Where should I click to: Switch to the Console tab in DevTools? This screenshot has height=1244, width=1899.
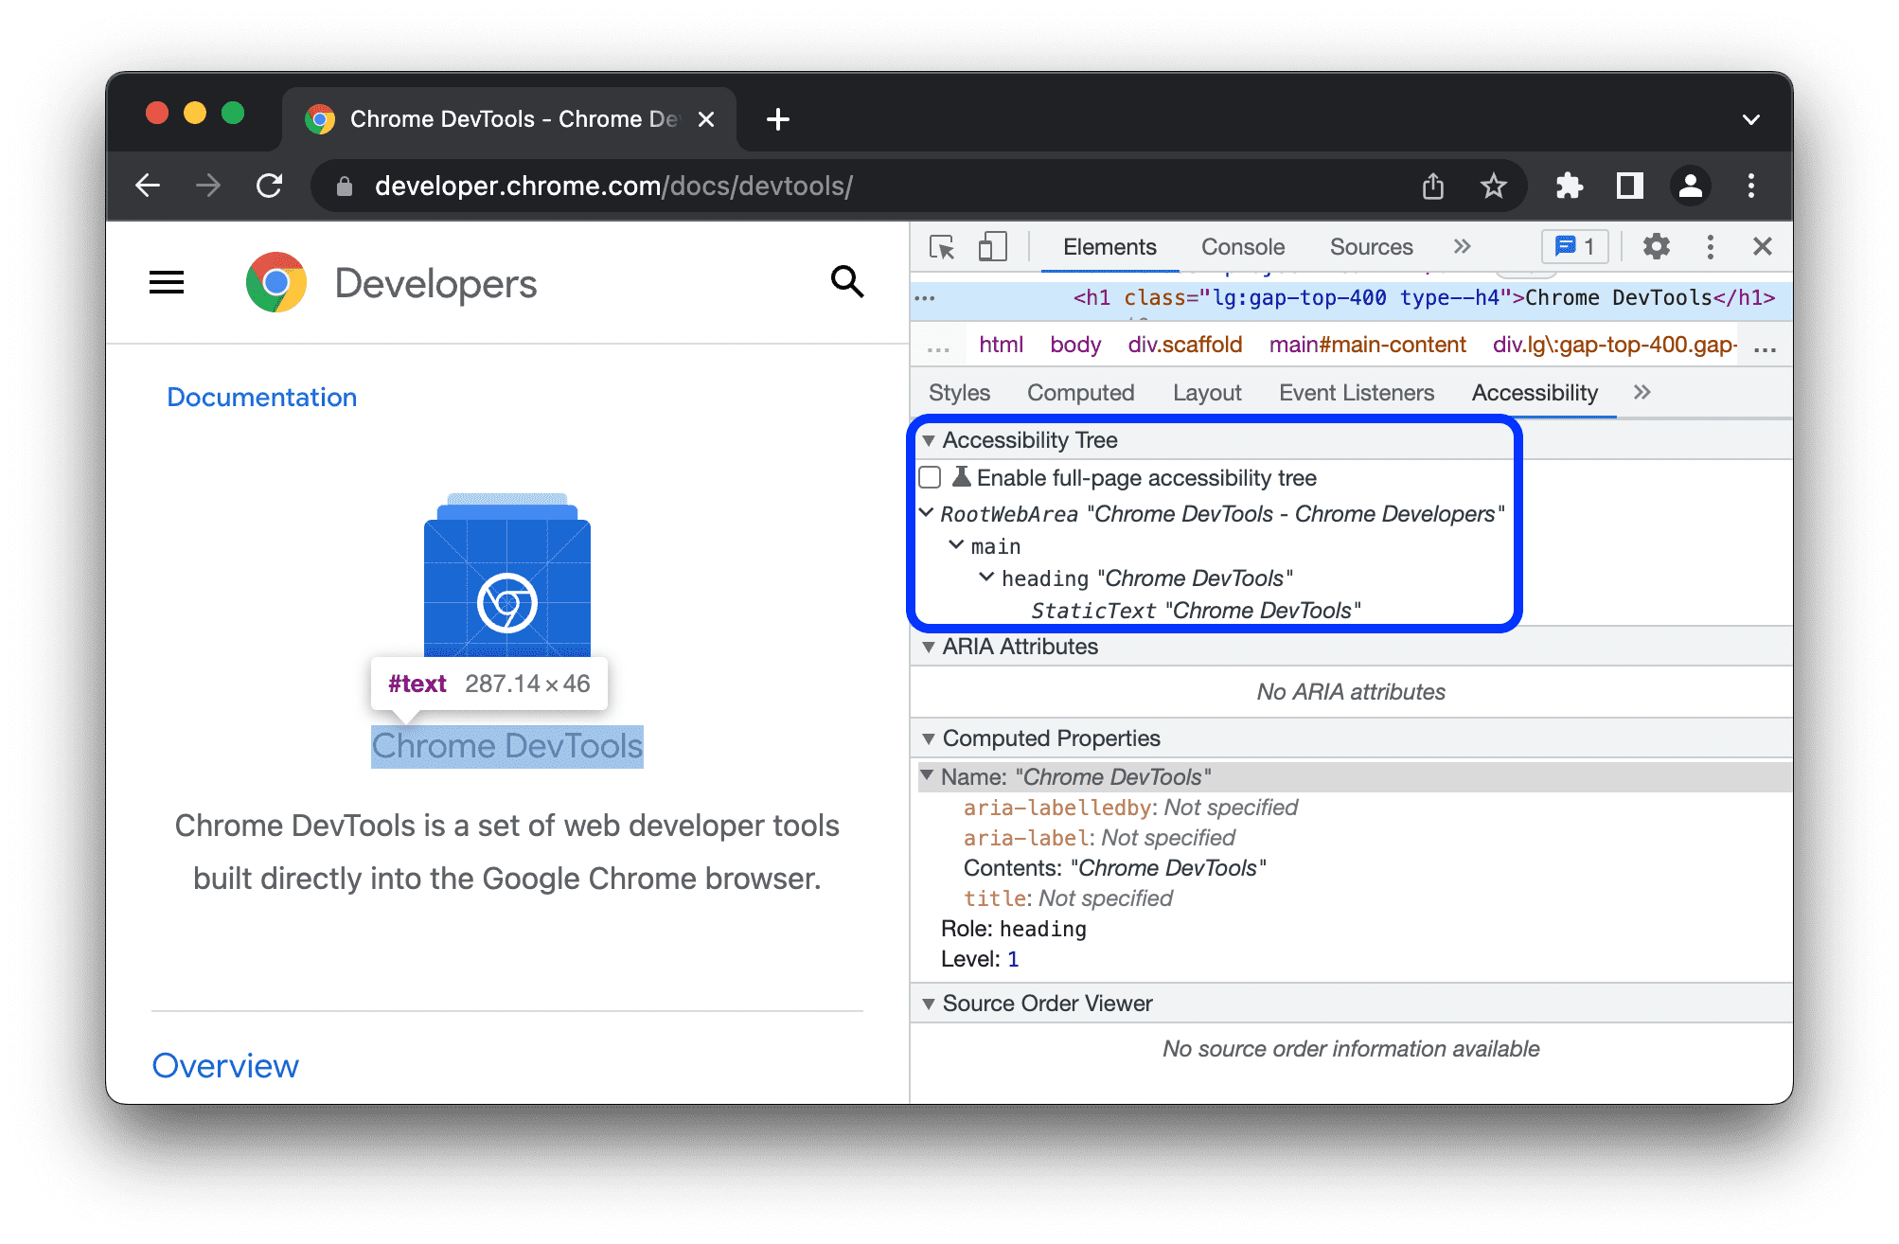point(1239,249)
